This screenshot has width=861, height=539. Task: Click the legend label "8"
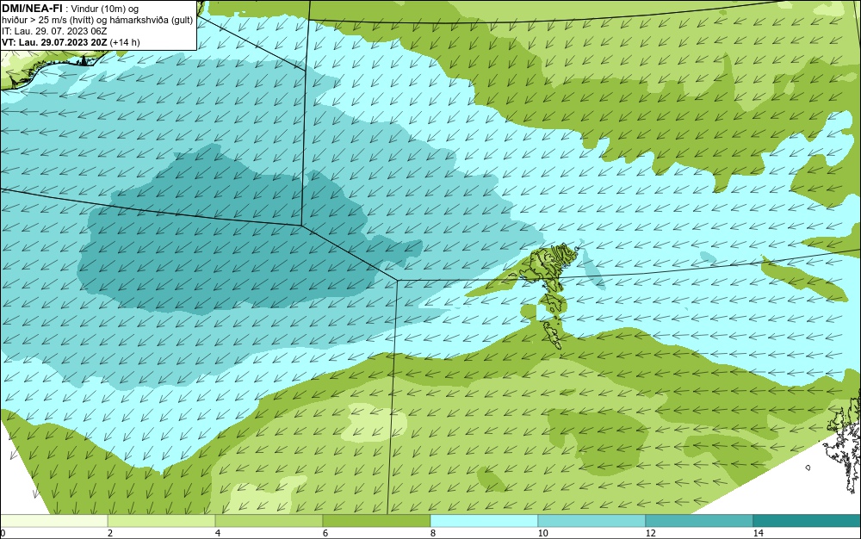coord(433,533)
